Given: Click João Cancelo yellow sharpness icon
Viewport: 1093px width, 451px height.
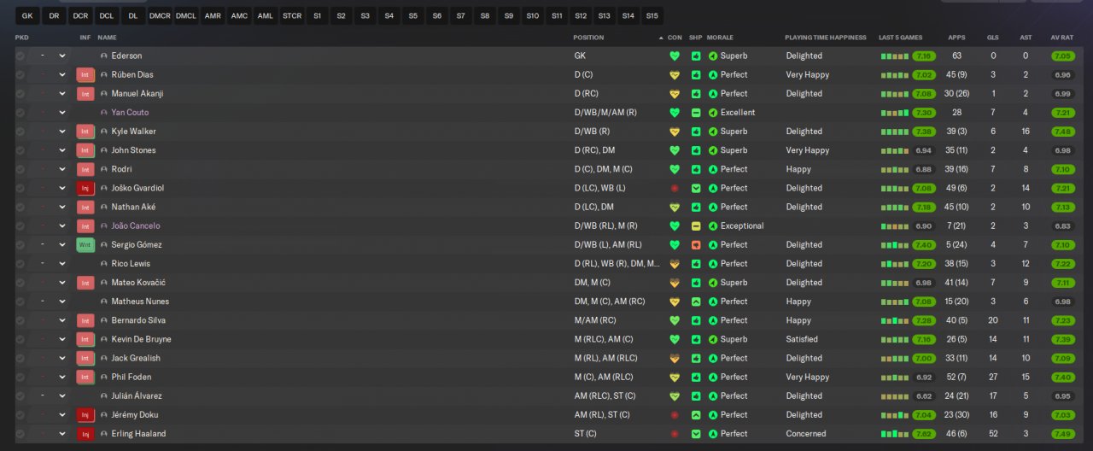Looking at the screenshot, I should [696, 226].
